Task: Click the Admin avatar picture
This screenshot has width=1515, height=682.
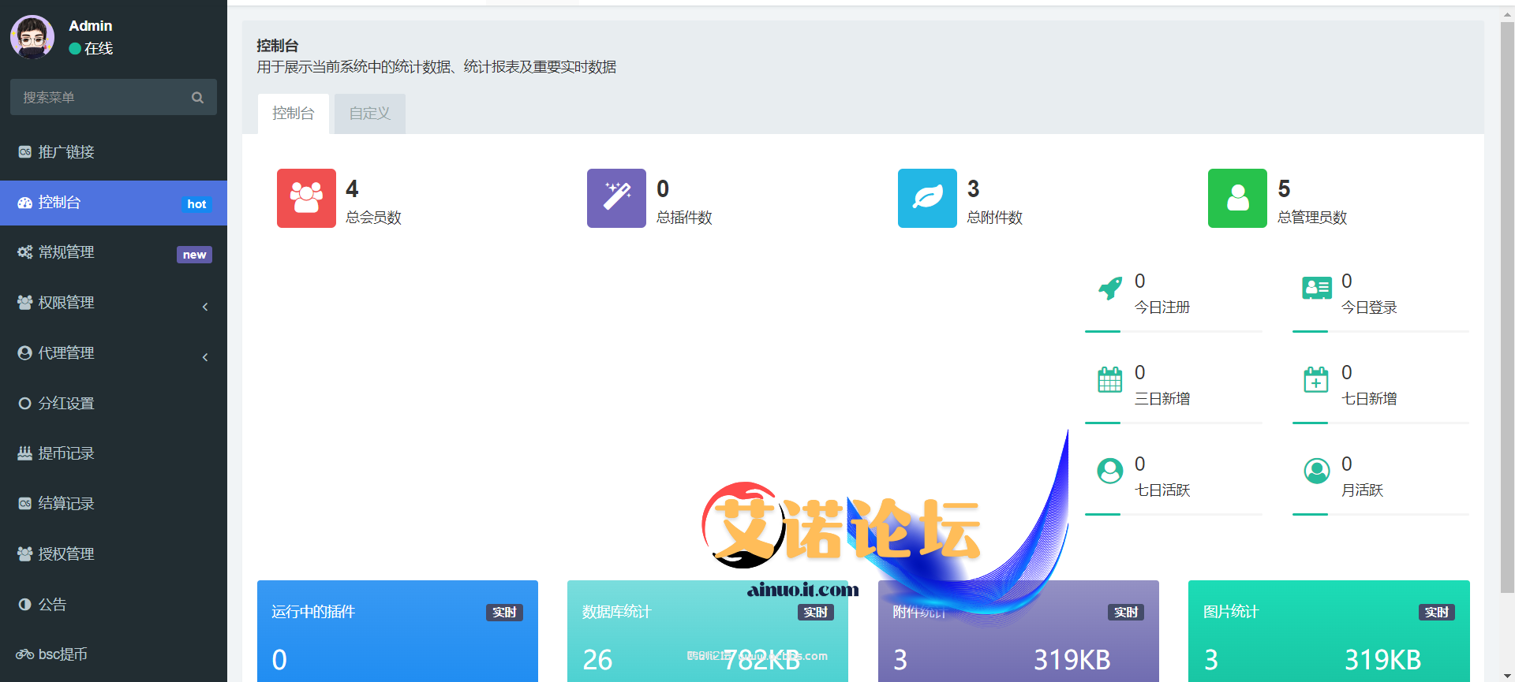Action: click(32, 37)
